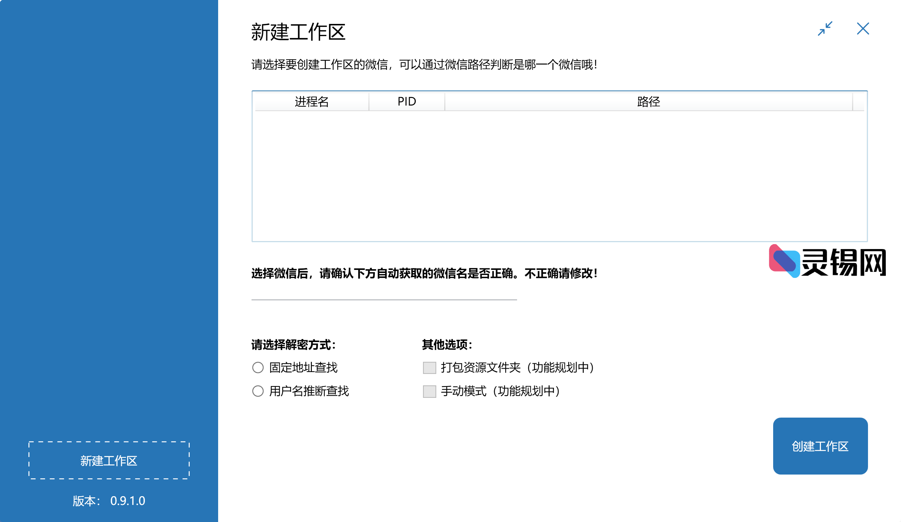This screenshot has width=901, height=522.
Task: Sort by the PID column header
Action: coord(407,102)
